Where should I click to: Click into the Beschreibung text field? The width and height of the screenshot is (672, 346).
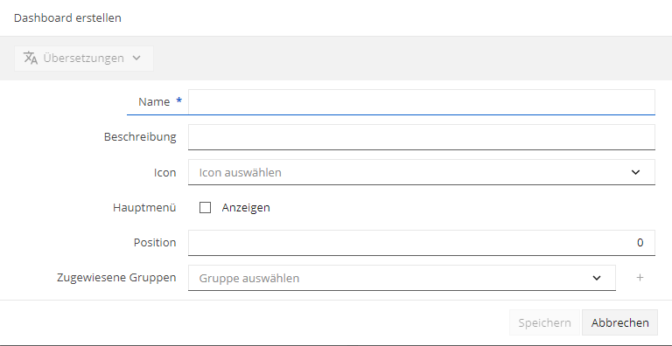pyautogui.click(x=421, y=137)
